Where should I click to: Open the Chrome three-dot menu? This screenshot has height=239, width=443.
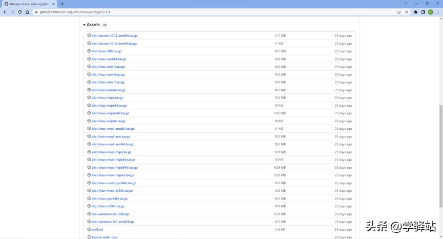pyautogui.click(x=437, y=12)
